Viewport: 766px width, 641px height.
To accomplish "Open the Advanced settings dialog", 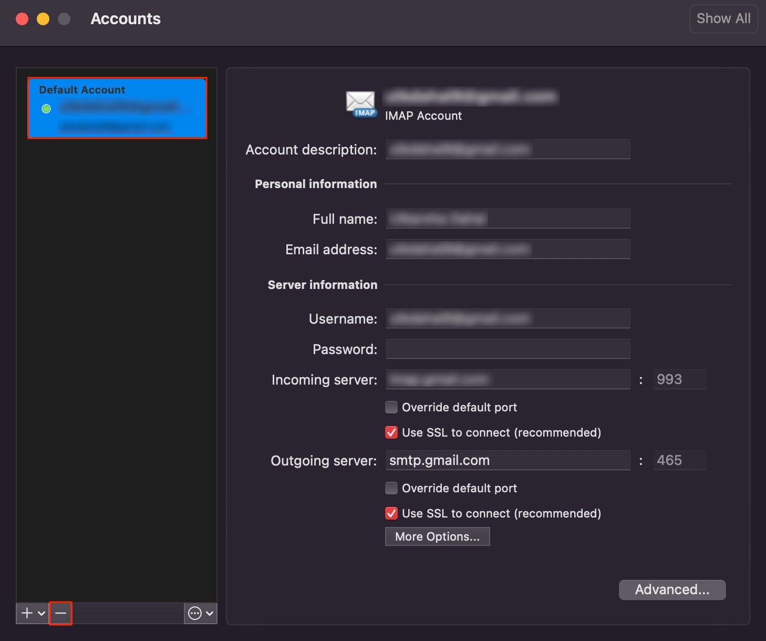I will pyautogui.click(x=672, y=590).
